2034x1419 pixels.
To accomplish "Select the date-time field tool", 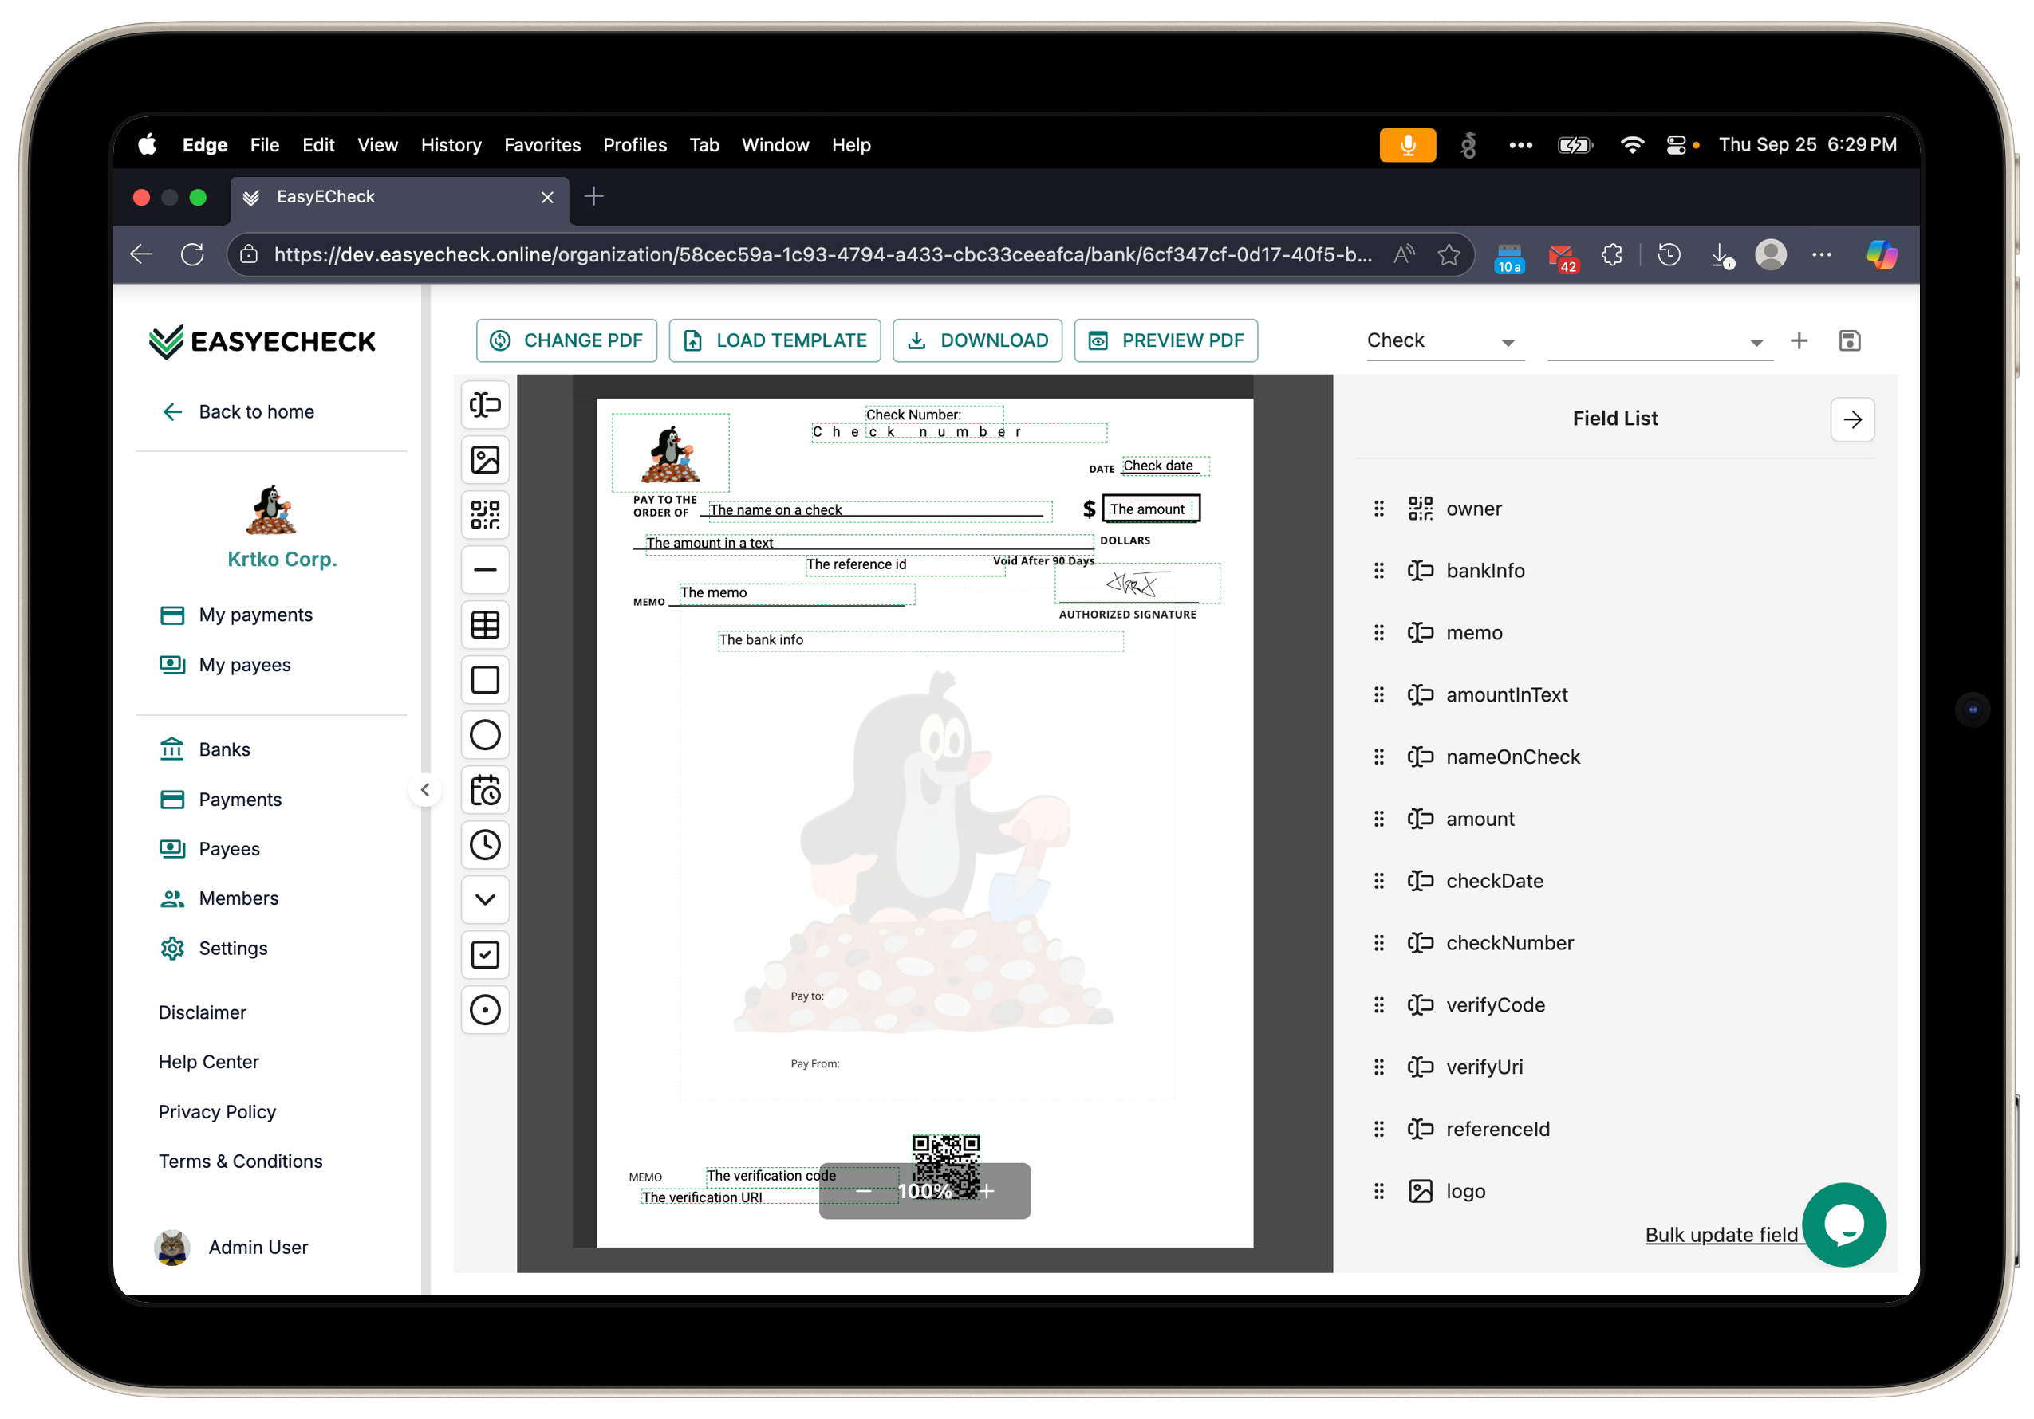I will pos(485,789).
